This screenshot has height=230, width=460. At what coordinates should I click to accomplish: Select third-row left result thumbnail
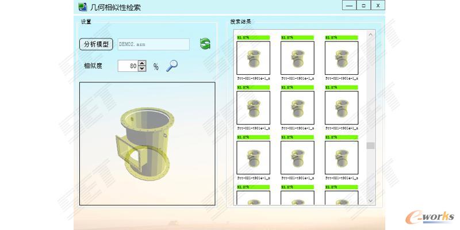pos(254,158)
